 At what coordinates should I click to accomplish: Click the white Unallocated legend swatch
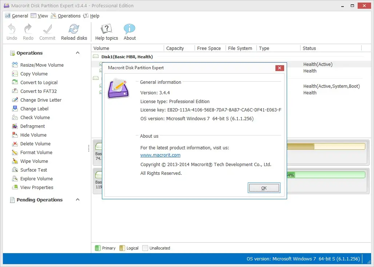(x=145, y=248)
